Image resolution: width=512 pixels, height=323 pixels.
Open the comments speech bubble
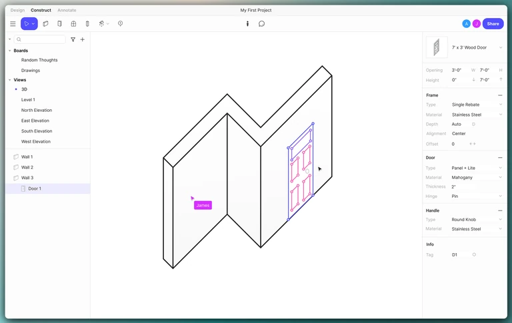[261, 24]
